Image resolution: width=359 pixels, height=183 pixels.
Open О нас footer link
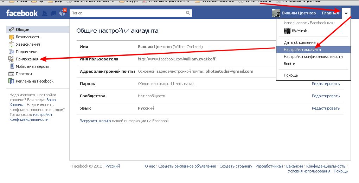pyautogui.click(x=150, y=166)
